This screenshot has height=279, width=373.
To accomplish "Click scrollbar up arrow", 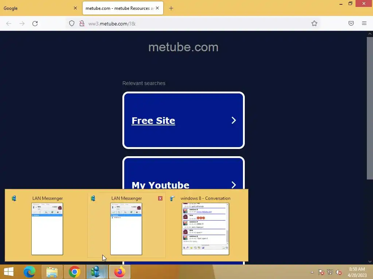I will [370, 34].
